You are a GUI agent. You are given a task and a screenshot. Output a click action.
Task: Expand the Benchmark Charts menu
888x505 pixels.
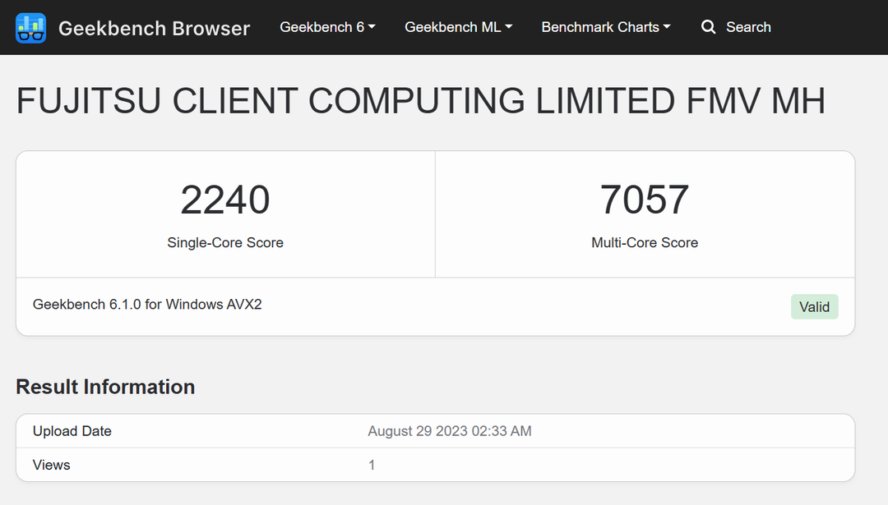(605, 27)
